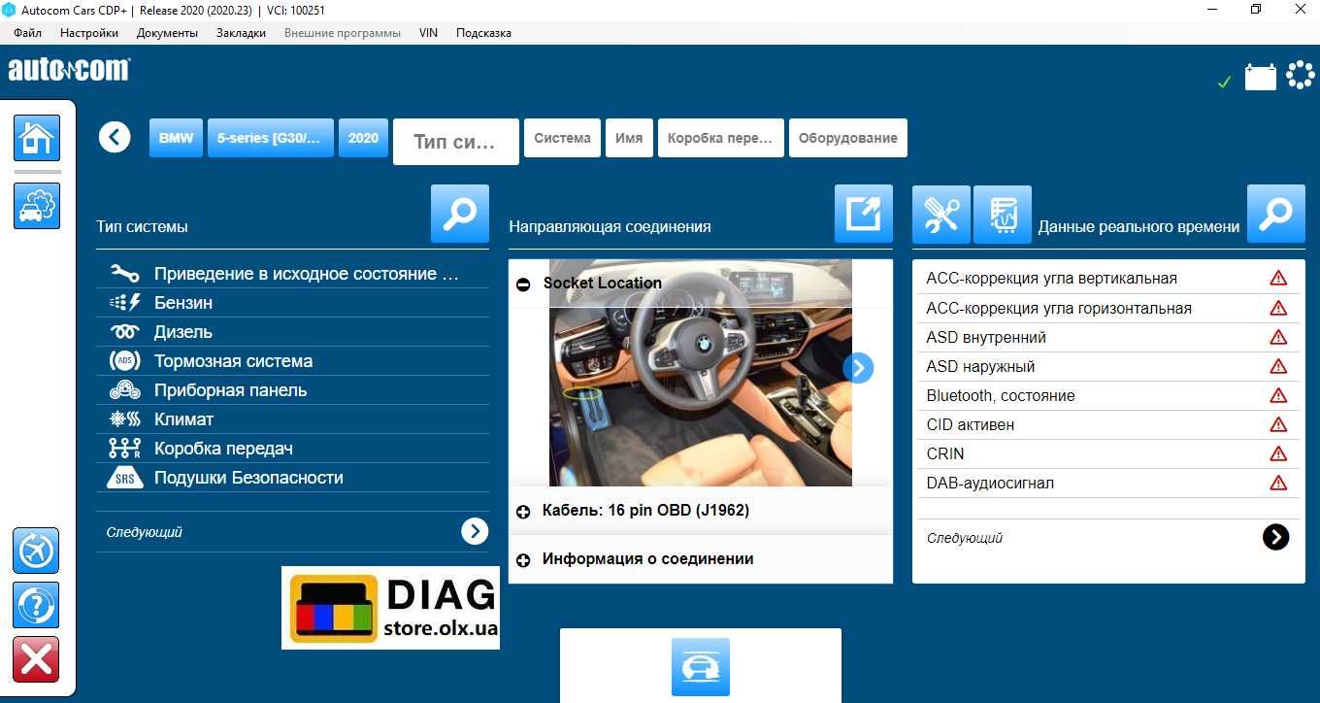Switch to the Коробка пере... tab

tap(720, 138)
